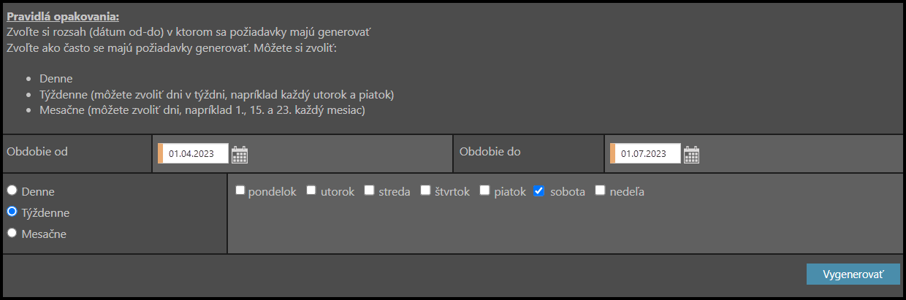Screen dimensions: 906x300
Task: Open calendar picker for Obdobie od
Action: [x=240, y=154]
